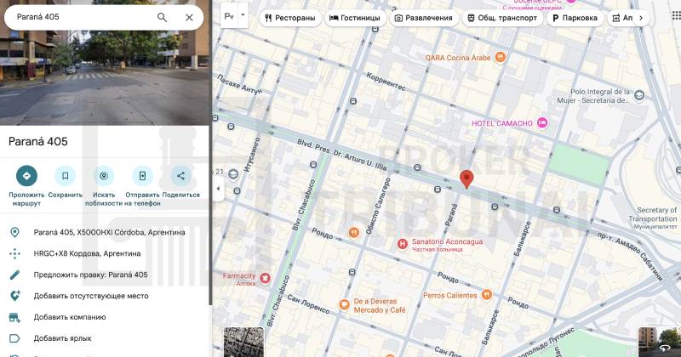Filter by Развлечения chip
This screenshot has height=357, width=681.
423,18
